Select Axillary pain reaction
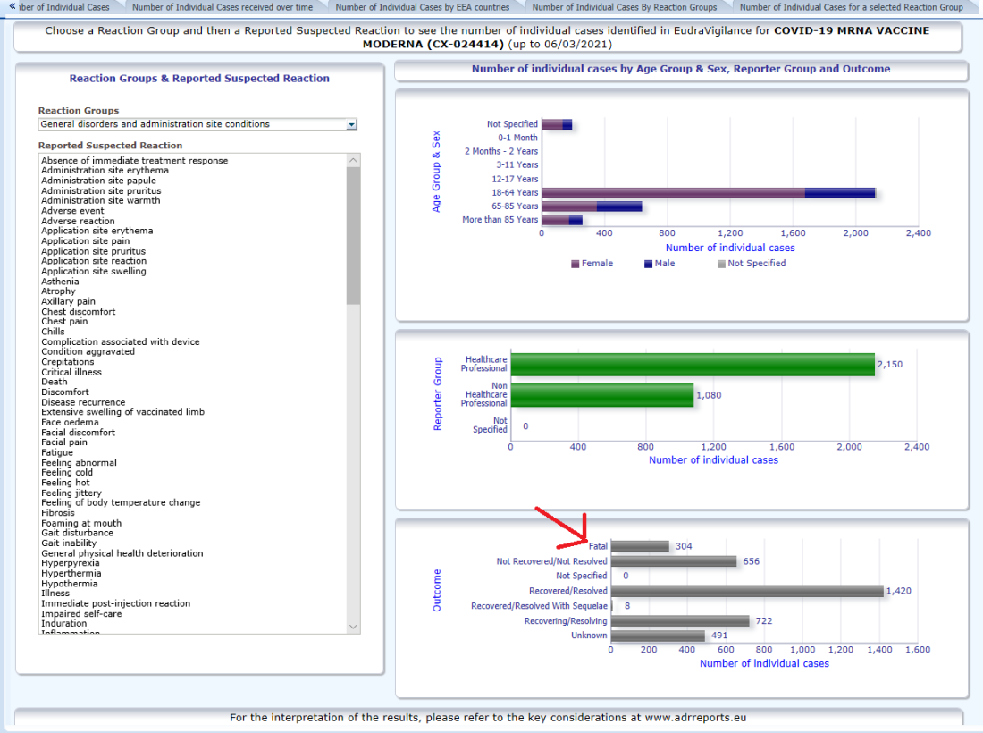 pos(68,301)
